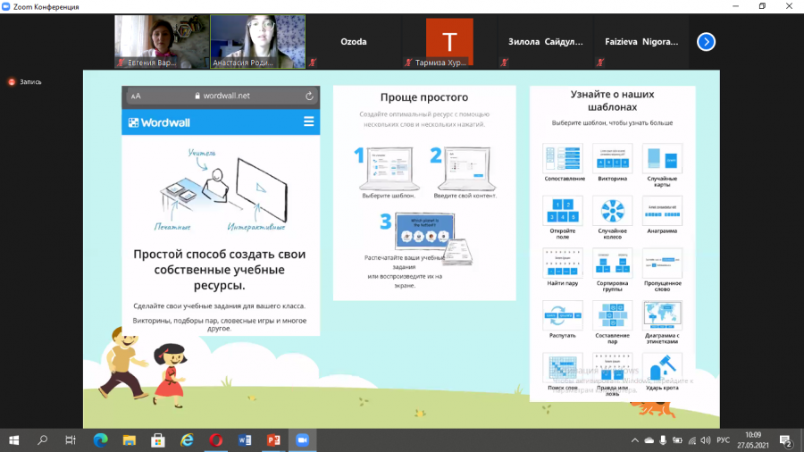The height and width of the screenshot is (452, 804).
Task: Open the Wordwall hamburger menu
Action: coord(309,121)
